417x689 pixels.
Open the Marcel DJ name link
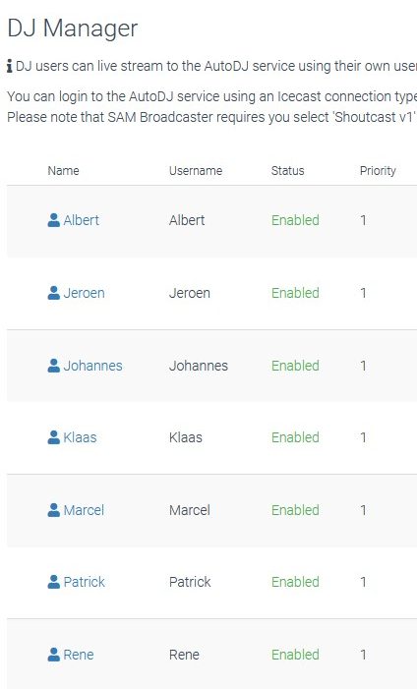click(x=84, y=510)
